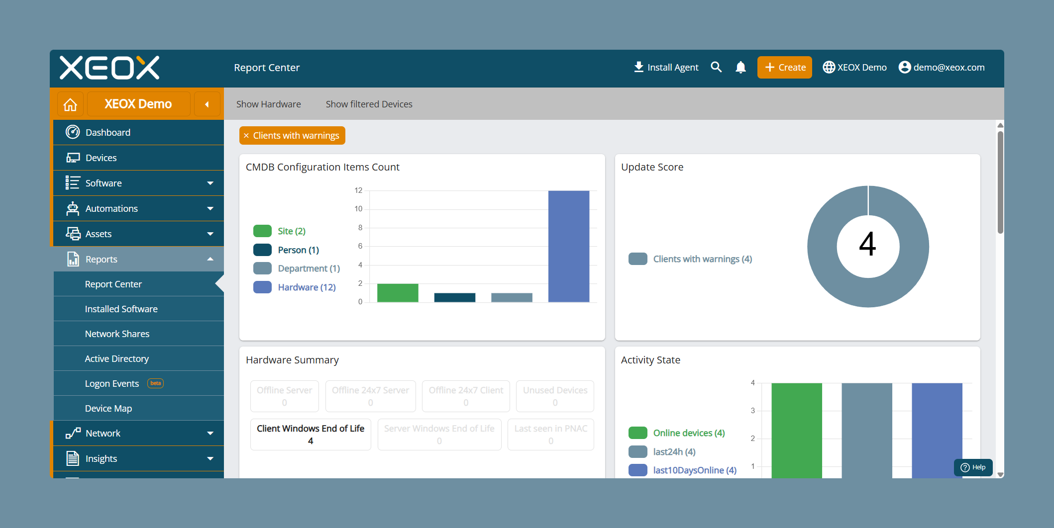Click the Automations robot icon
The height and width of the screenshot is (528, 1054).
73,208
